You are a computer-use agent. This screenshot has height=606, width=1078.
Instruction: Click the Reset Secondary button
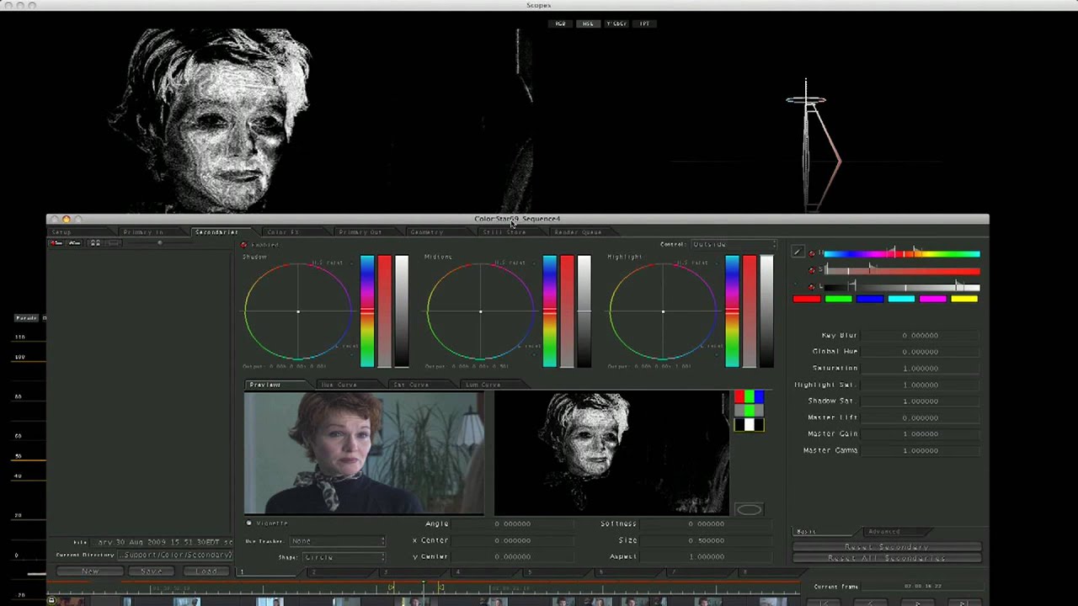[x=887, y=547]
